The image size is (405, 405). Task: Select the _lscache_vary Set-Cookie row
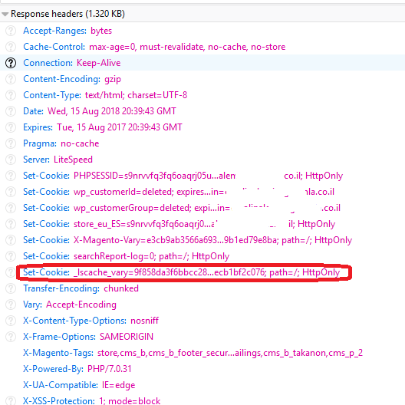coord(202,272)
